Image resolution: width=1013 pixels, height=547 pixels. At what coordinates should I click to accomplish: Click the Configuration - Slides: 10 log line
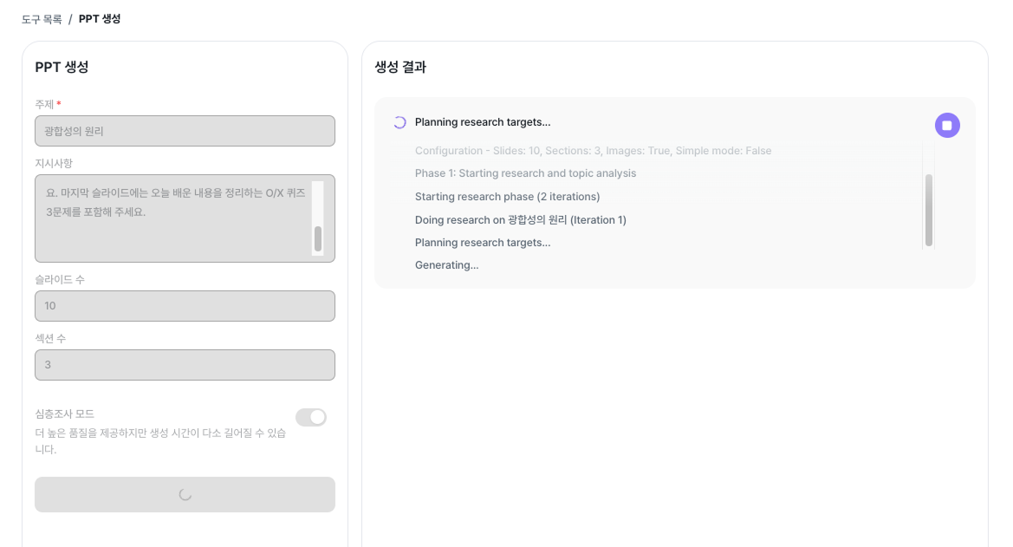[593, 151]
